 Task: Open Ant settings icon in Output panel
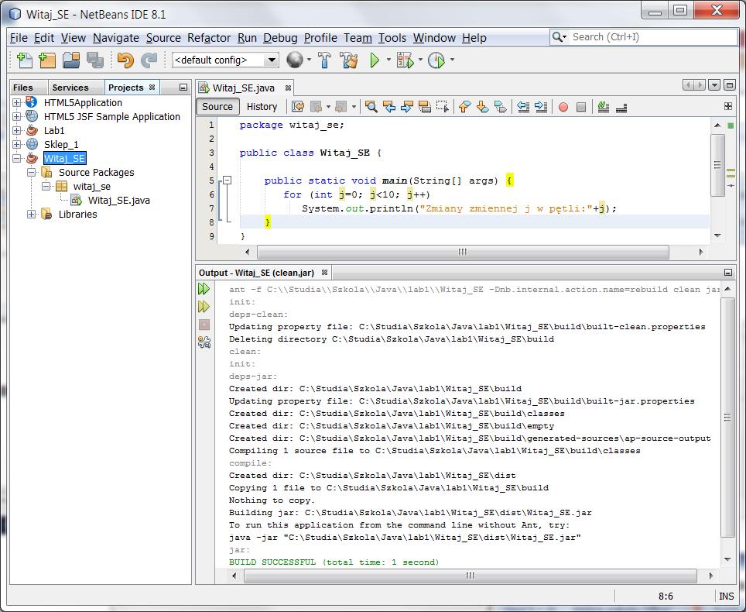(204, 342)
